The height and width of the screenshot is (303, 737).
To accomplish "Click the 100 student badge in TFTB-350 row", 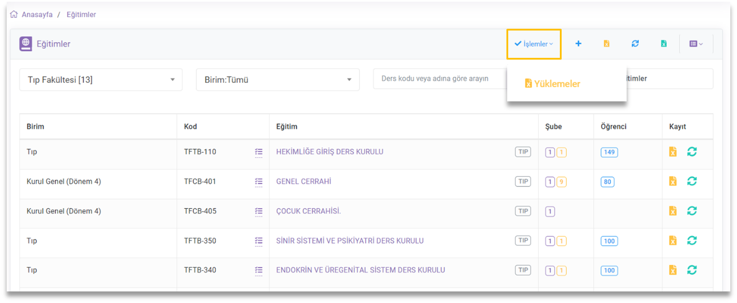I will (609, 241).
